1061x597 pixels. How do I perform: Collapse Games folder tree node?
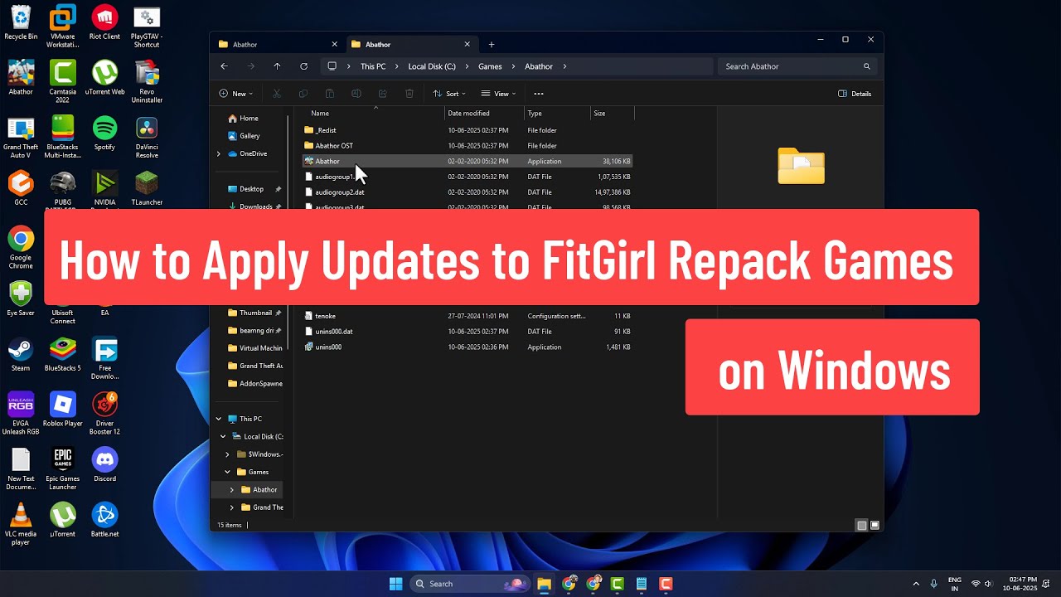[x=227, y=472]
